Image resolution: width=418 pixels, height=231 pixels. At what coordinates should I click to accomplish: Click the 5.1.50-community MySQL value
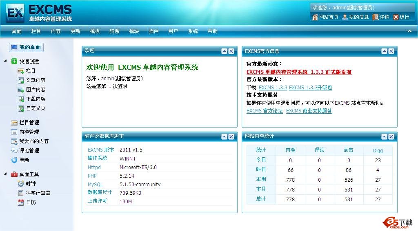pyautogui.click(x=140, y=185)
